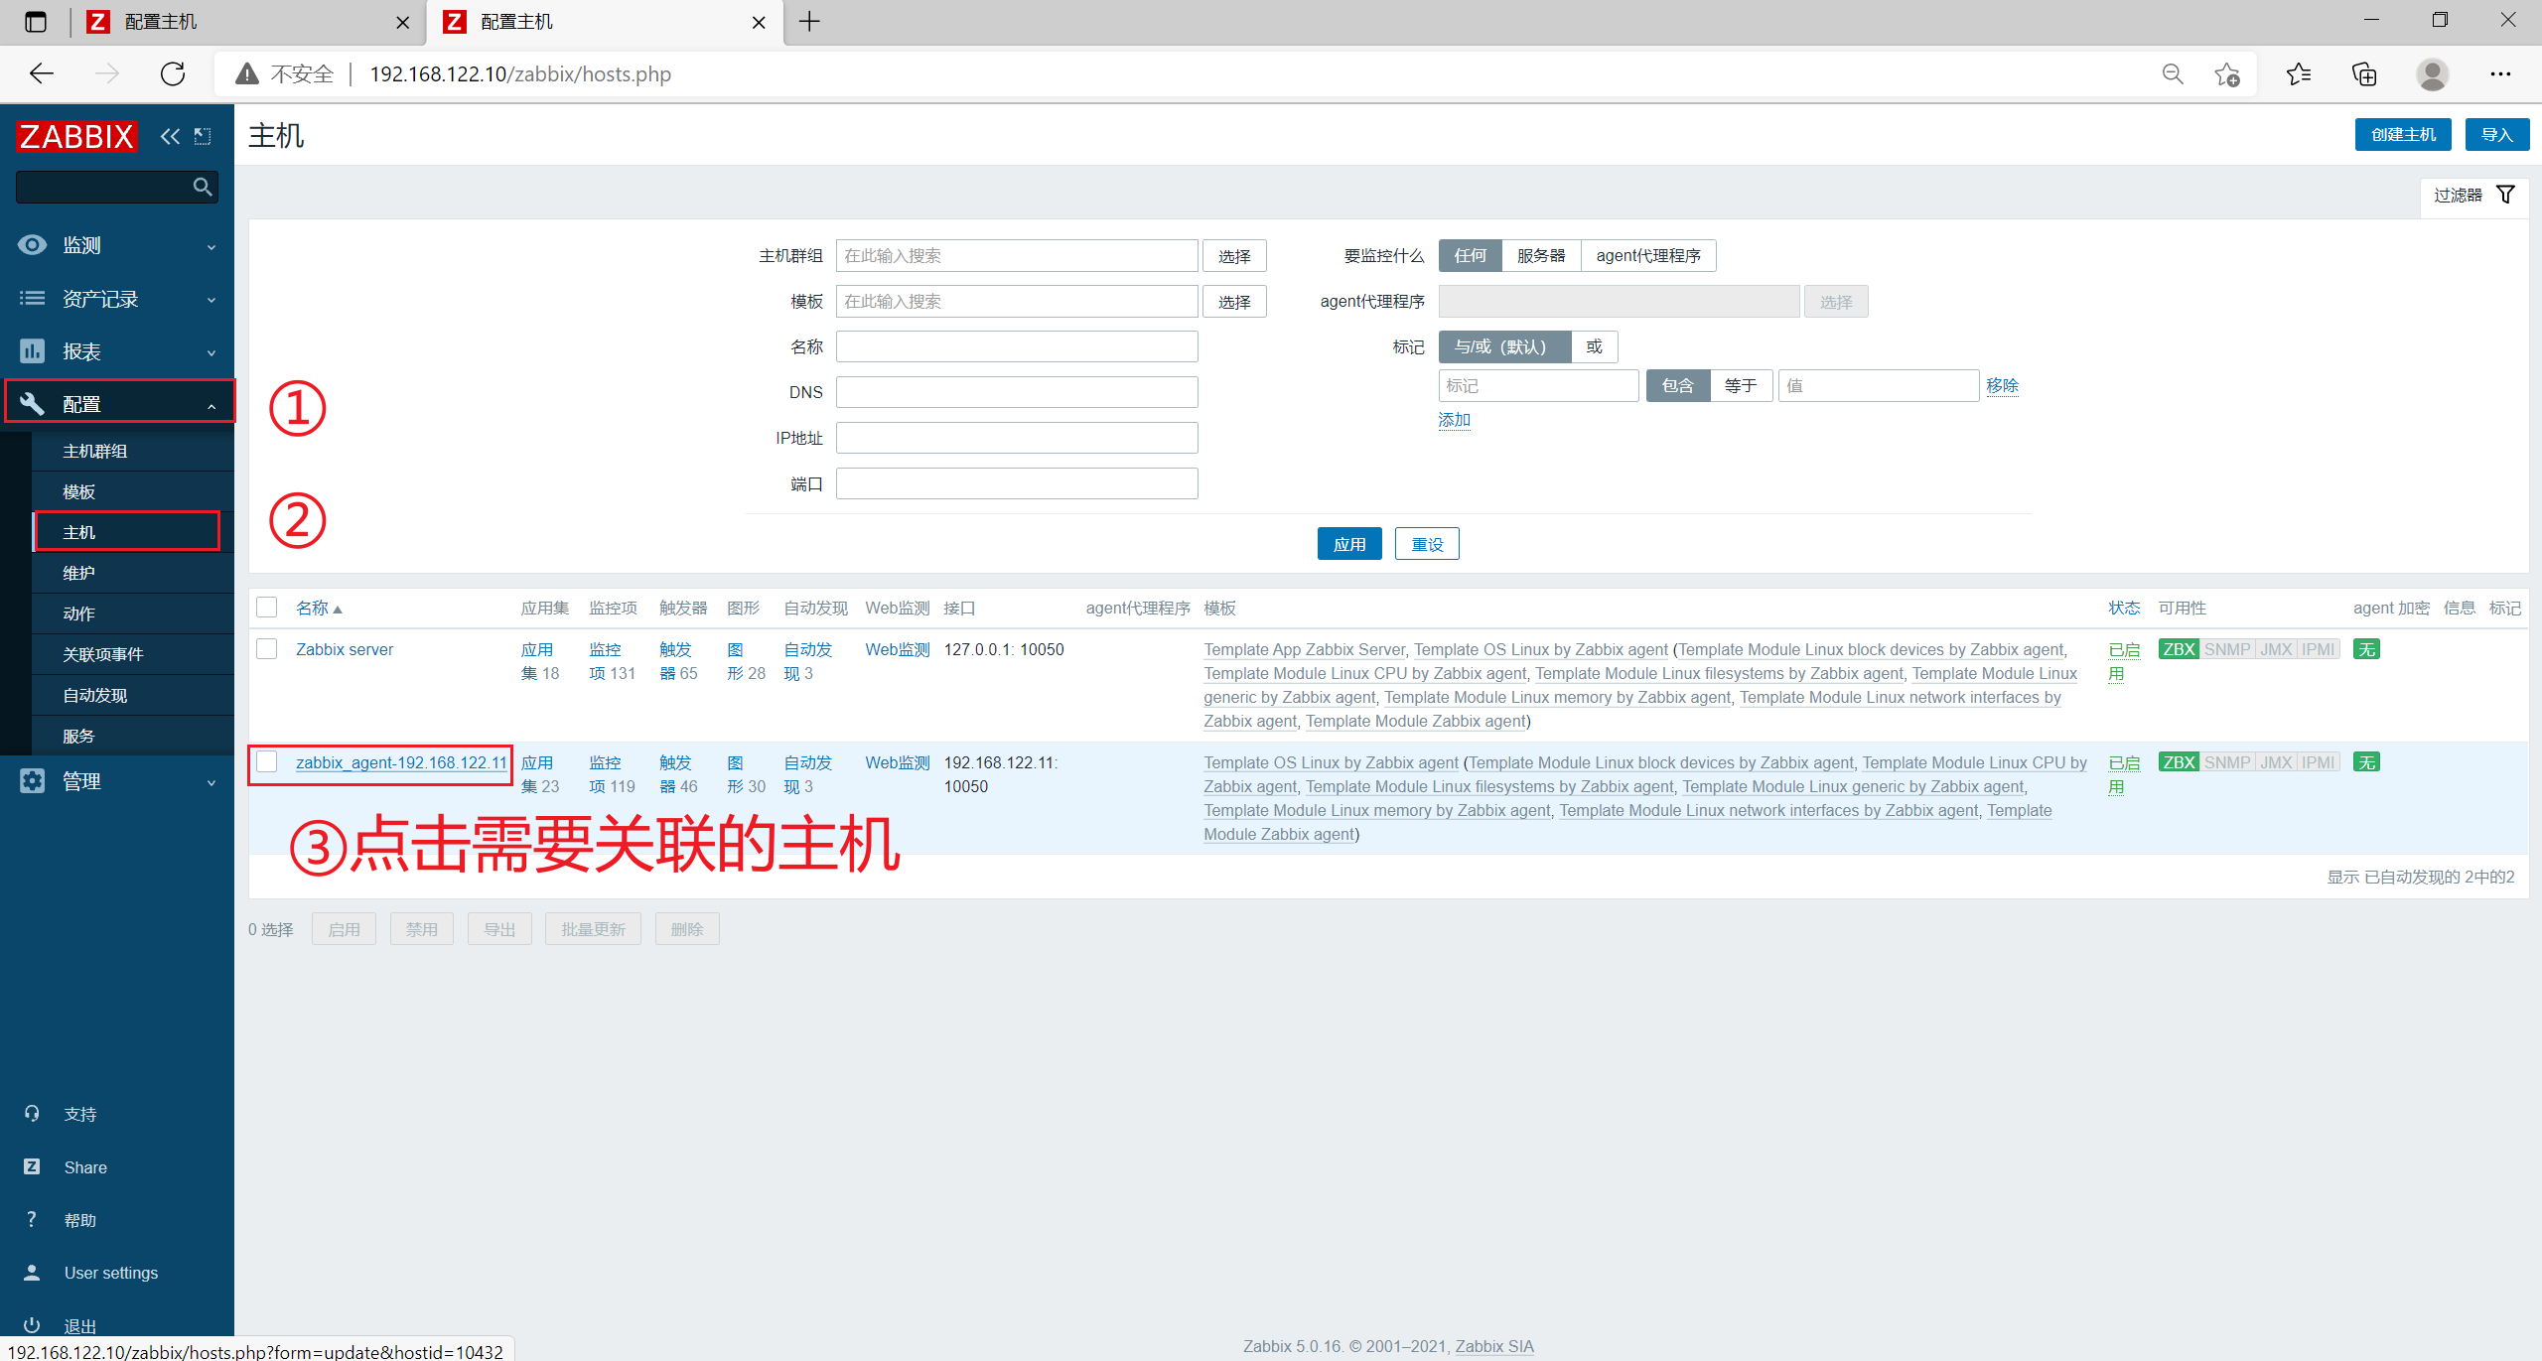Open the browser collections icon
Viewport: 2542px width, 1361px height.
tap(2364, 73)
